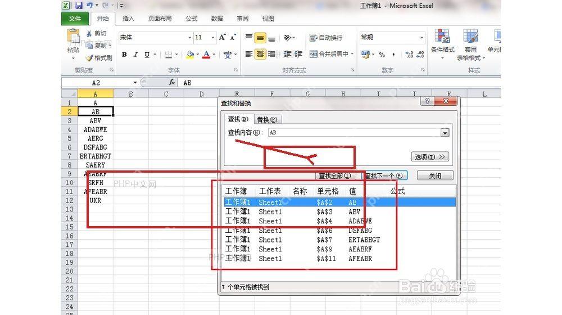
Task: Apply the Fill Color bucket
Action: pos(189,55)
